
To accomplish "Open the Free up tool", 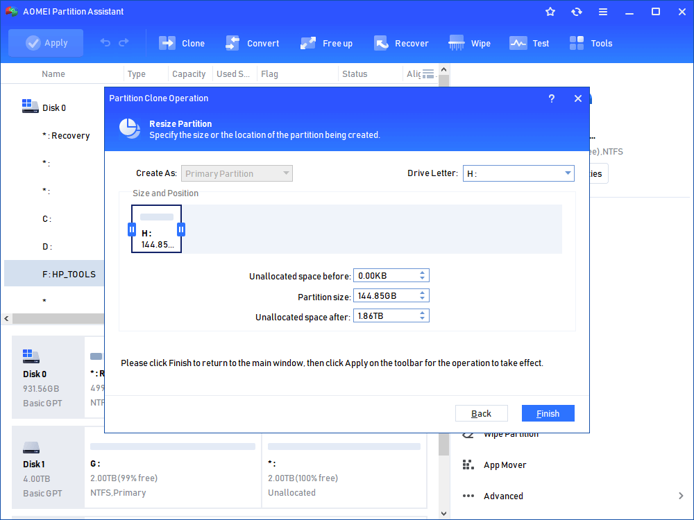I will [326, 43].
